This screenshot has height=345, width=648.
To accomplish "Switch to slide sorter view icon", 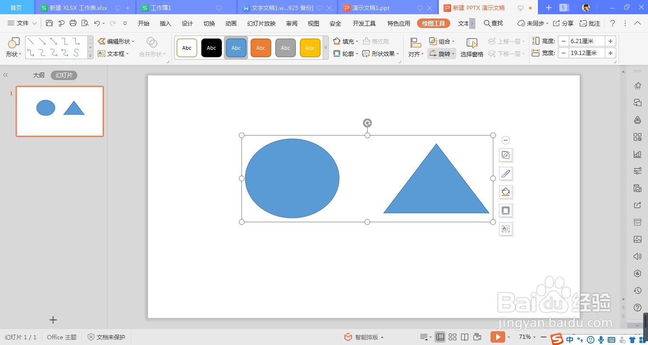I will click(x=453, y=337).
